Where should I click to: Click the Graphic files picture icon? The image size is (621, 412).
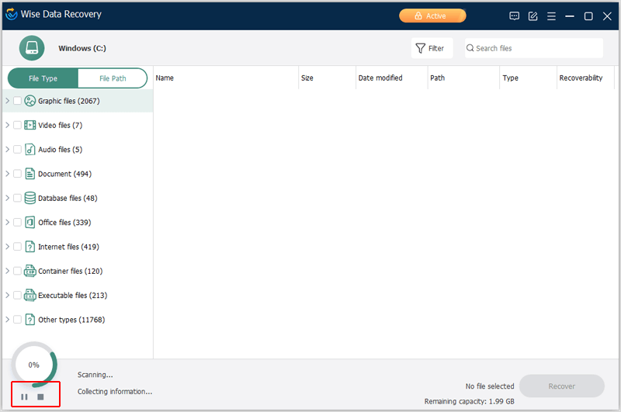coord(30,101)
